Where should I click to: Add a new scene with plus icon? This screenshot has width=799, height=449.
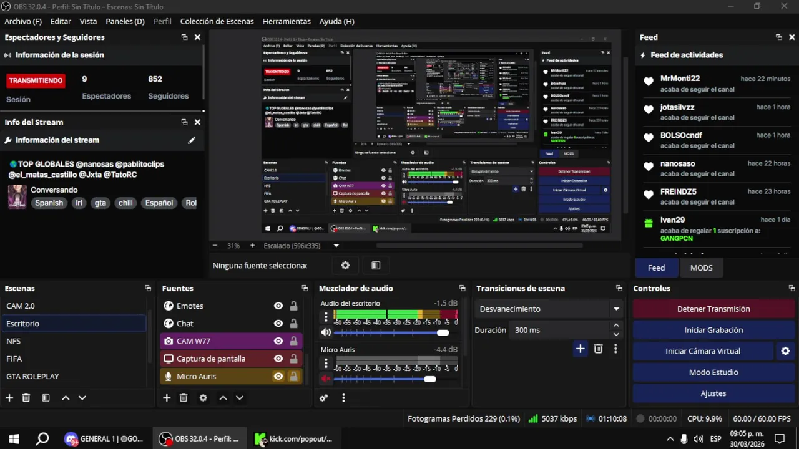click(9, 398)
